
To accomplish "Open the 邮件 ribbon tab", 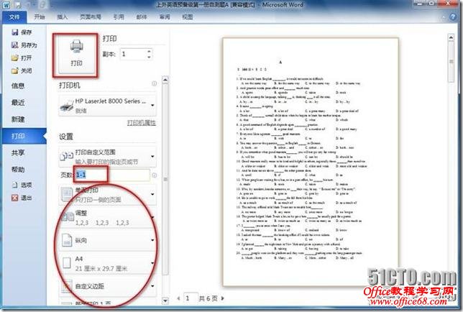I will click(142, 17).
